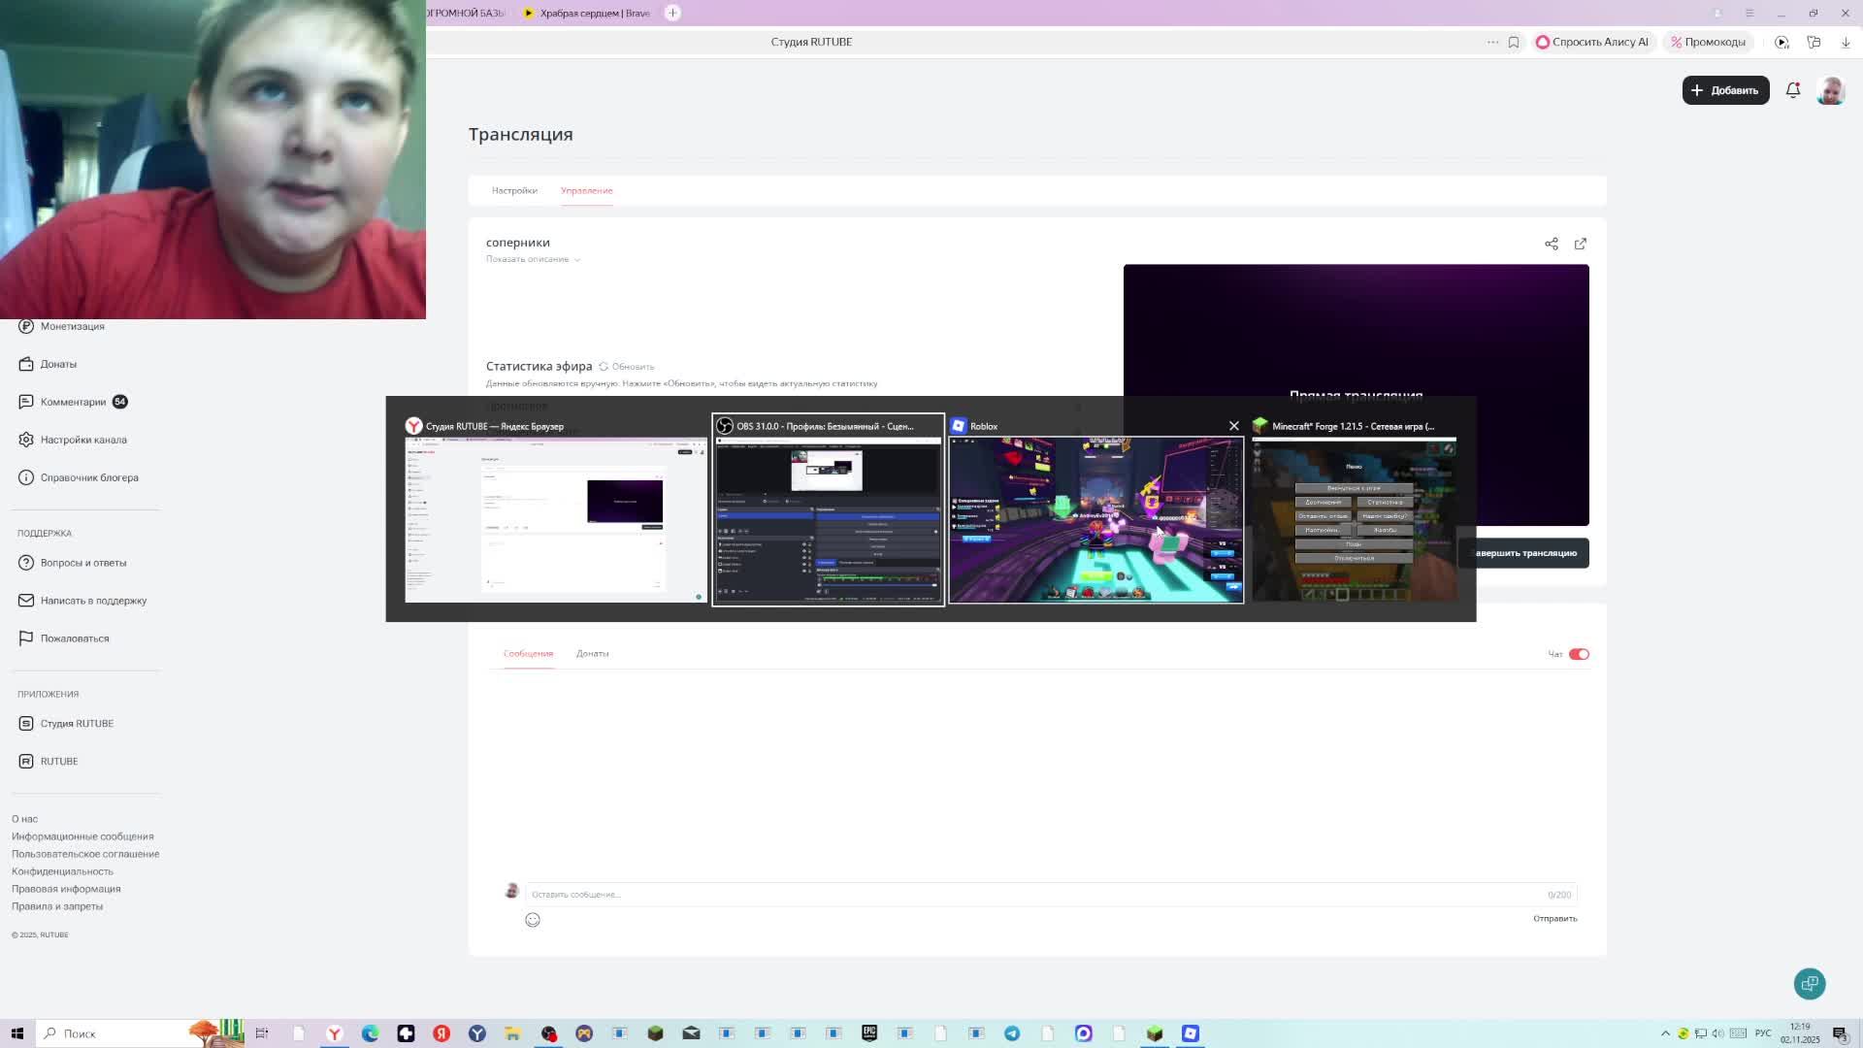The width and height of the screenshot is (1863, 1048).
Task: Open the user avatar in the top right
Action: [x=1830, y=90]
